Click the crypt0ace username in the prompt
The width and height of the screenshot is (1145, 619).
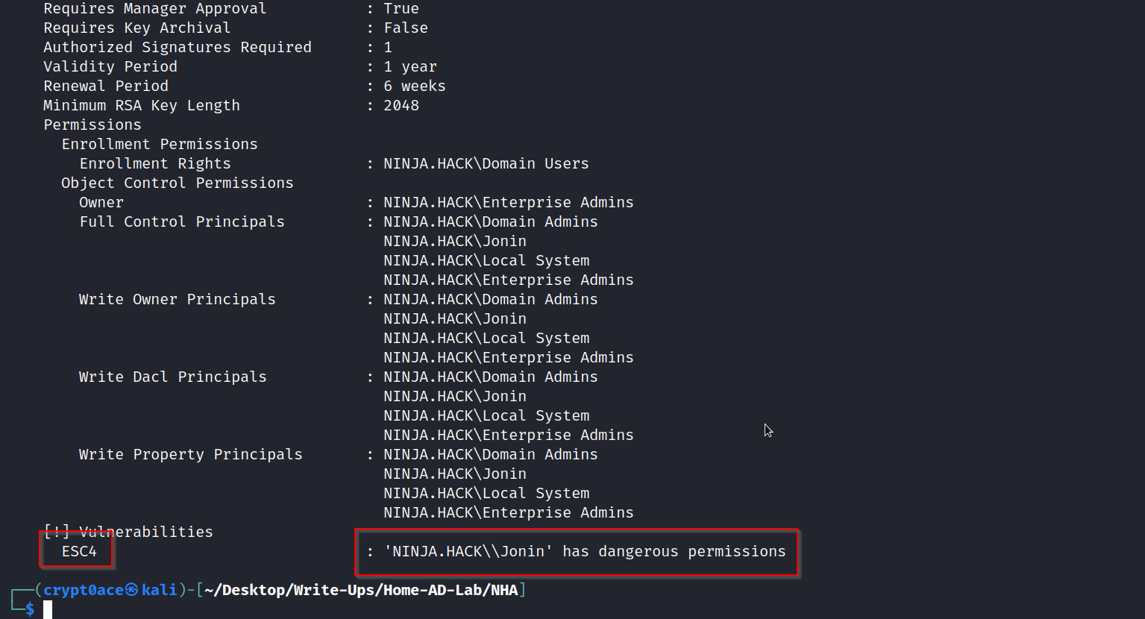pos(83,590)
